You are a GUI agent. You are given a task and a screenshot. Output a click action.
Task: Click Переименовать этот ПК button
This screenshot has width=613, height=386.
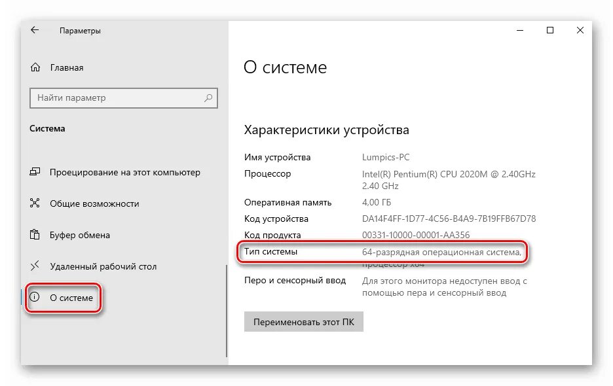coord(304,321)
